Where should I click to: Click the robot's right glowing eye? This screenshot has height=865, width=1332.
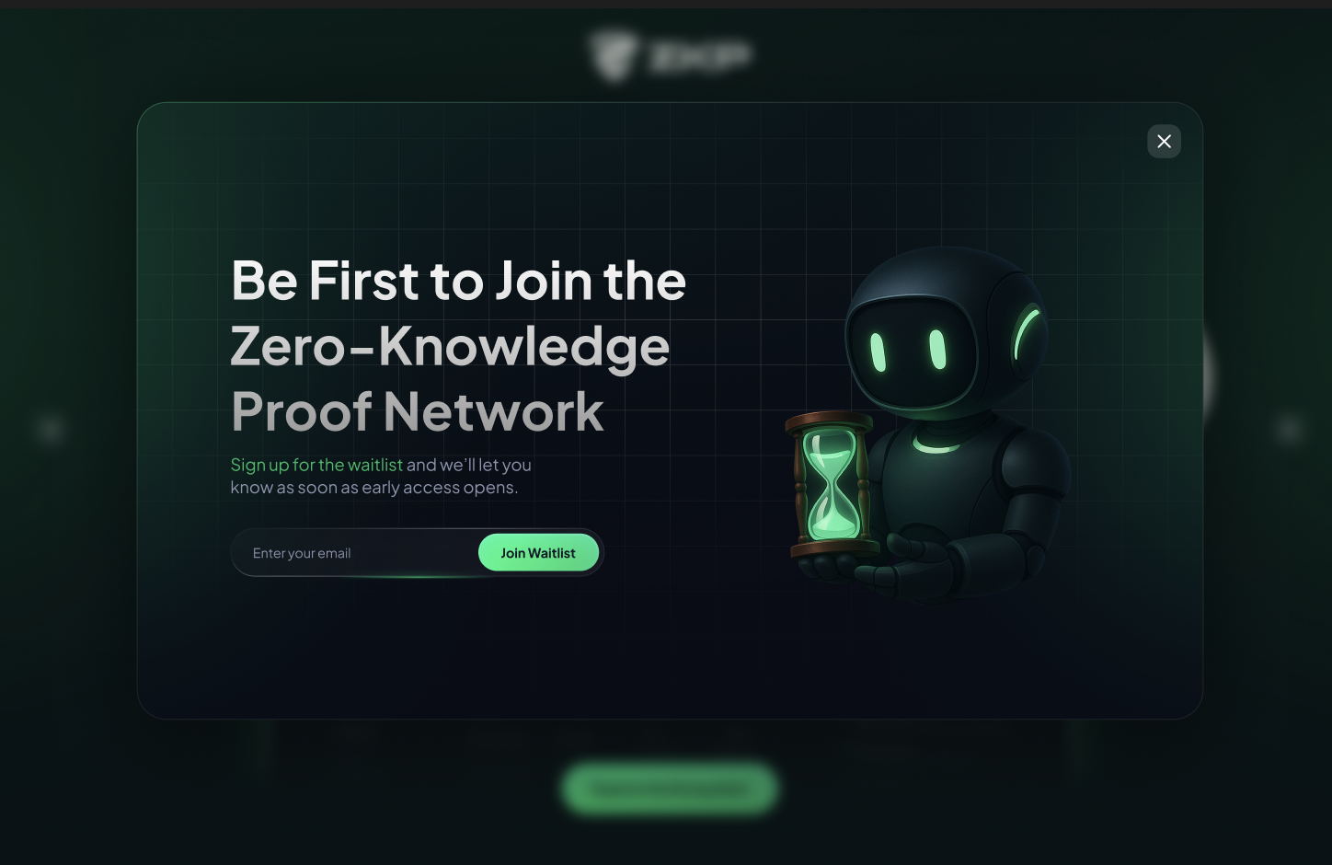pos(937,350)
